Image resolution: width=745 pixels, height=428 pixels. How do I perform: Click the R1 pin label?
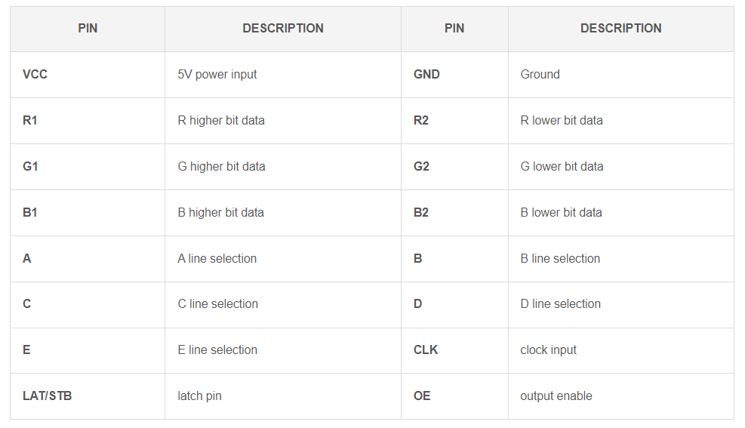(30, 121)
